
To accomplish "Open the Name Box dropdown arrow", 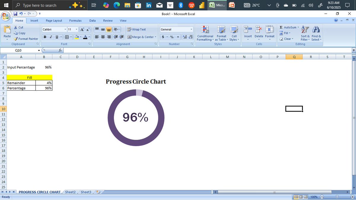I will [x=39, y=50].
